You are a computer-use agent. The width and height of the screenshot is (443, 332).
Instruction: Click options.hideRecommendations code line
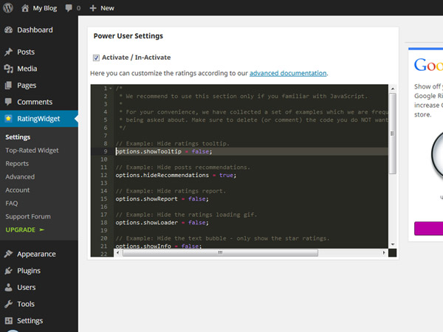[x=176, y=176]
